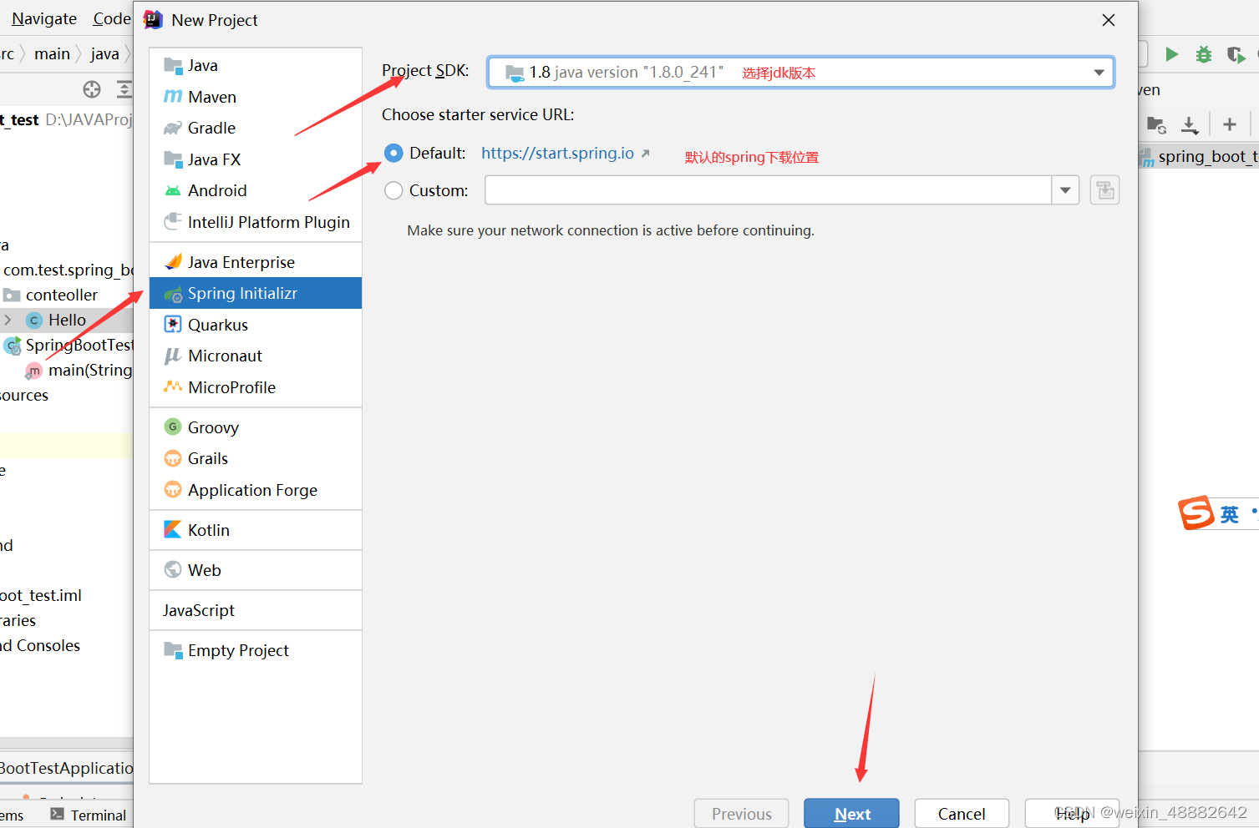Select Java project type in list

point(256,65)
